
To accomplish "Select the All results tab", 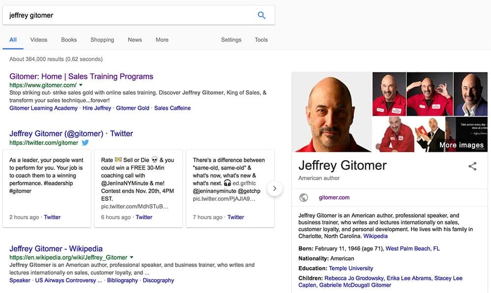I will (x=13, y=40).
